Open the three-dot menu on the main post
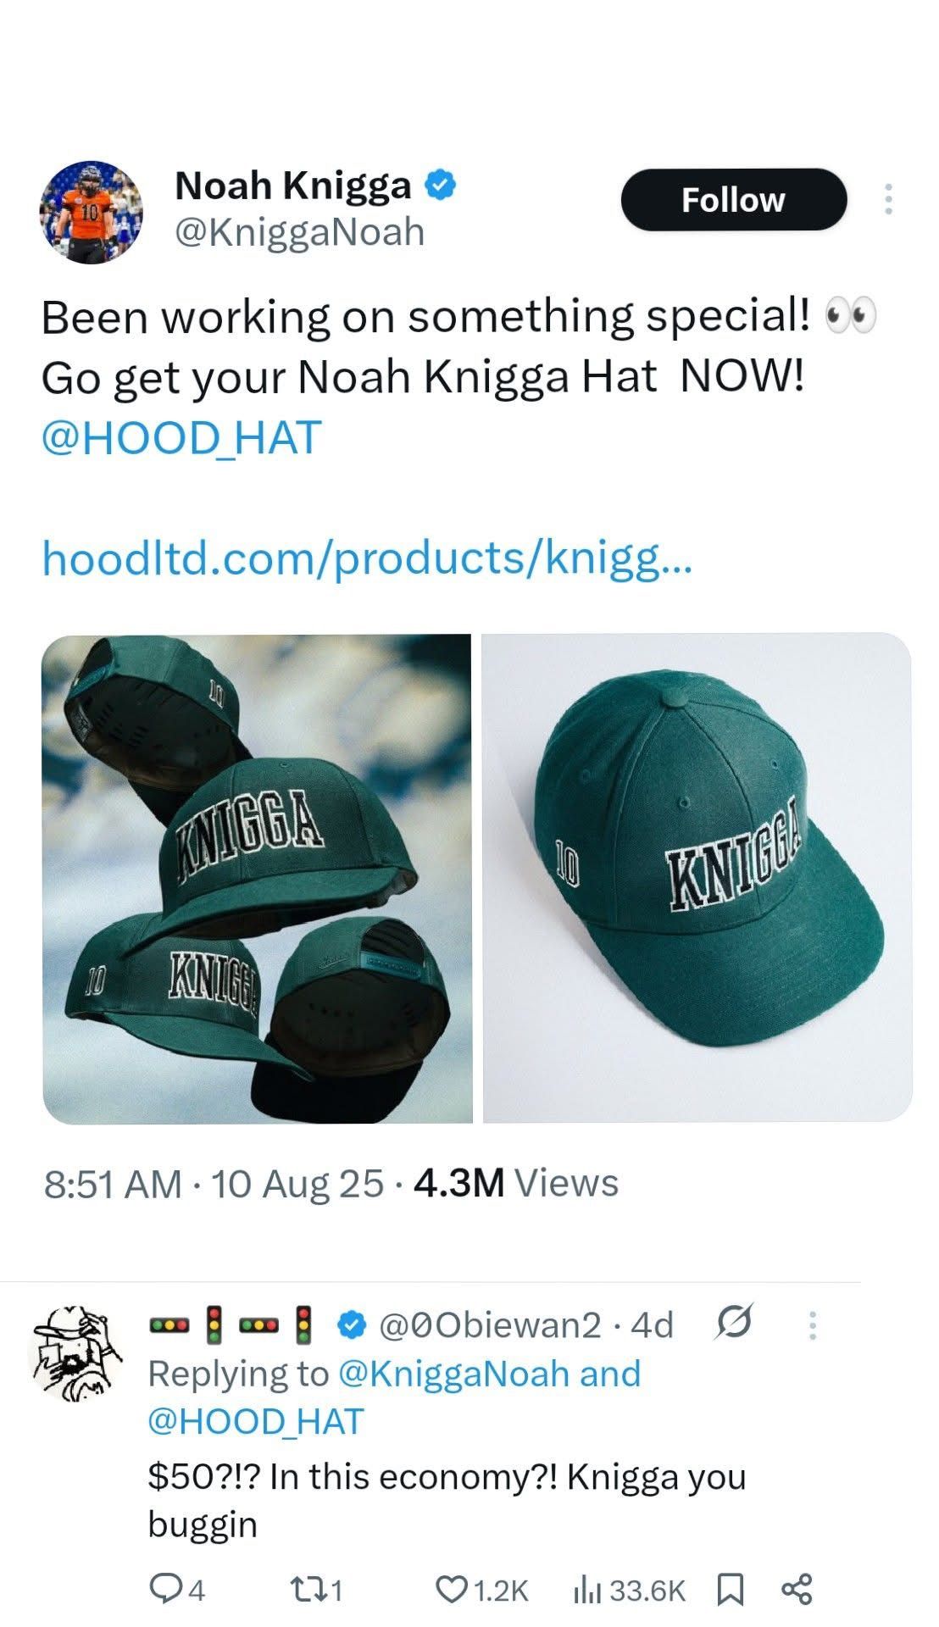 [x=888, y=200]
